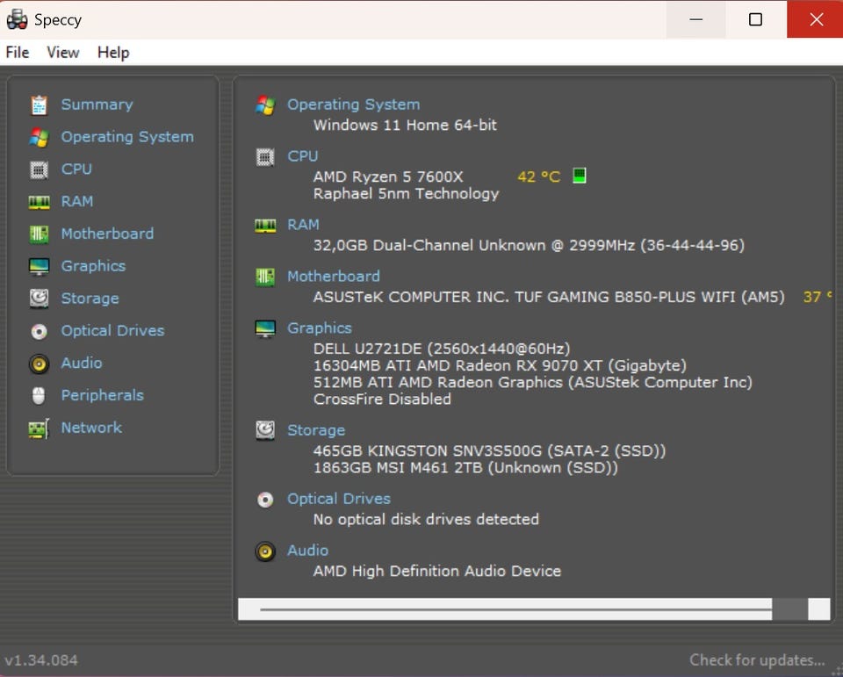Click the Operating System heading link in summary
This screenshot has height=677, width=843.
(x=354, y=104)
